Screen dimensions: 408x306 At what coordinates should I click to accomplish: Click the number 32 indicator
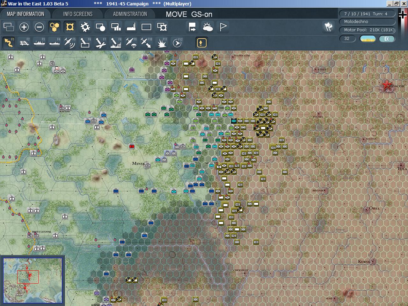[347, 39]
